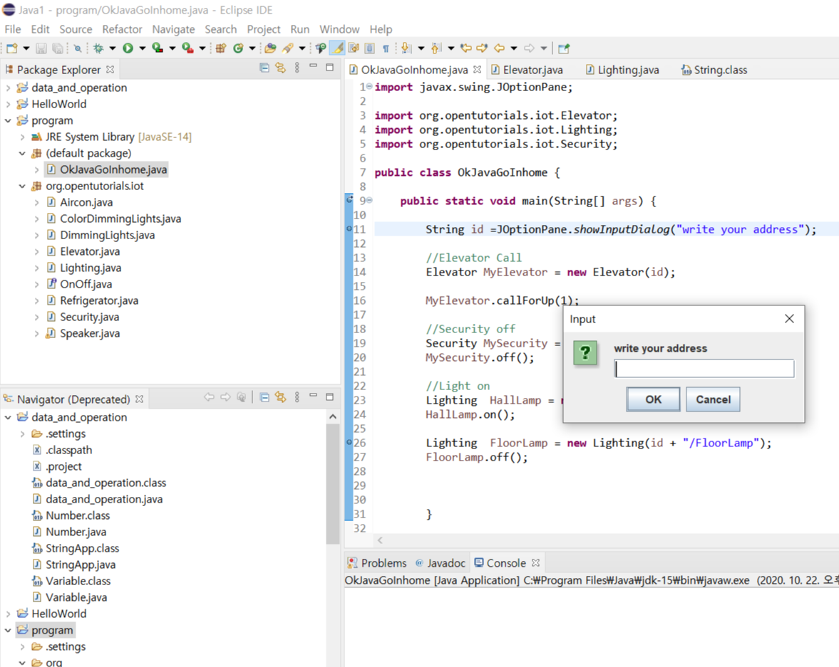Image resolution: width=839 pixels, height=667 pixels.
Task: Expand HelloWorld project in Package Explorer
Action: coord(8,104)
